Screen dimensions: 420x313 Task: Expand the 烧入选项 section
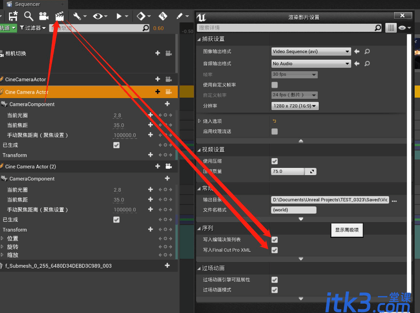(199, 121)
